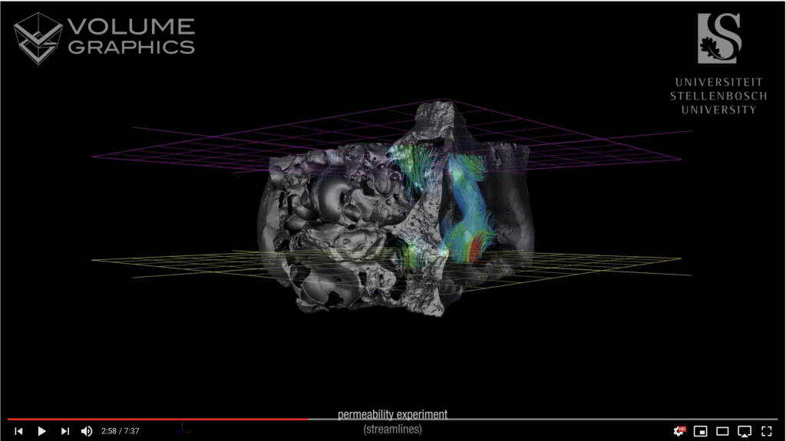Viewport: 786px width, 441px height.
Task: Click the 2:58 / 7:37 time display
Action: [121, 431]
